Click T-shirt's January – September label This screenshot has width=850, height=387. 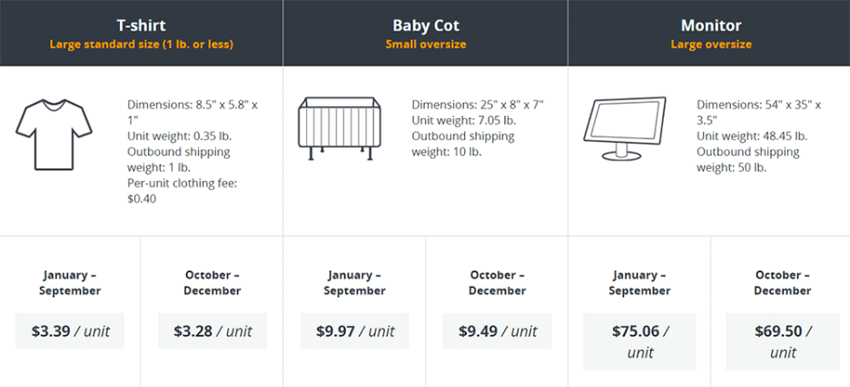click(70, 283)
